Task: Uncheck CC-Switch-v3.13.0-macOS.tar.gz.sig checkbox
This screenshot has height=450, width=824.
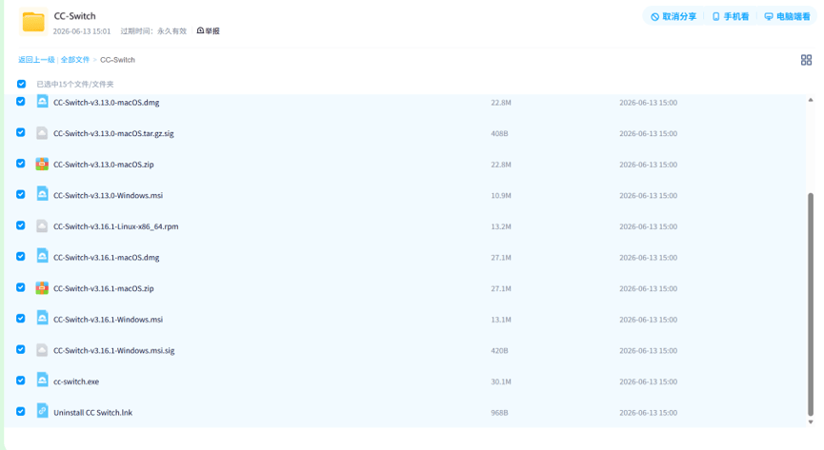Action: click(21, 132)
